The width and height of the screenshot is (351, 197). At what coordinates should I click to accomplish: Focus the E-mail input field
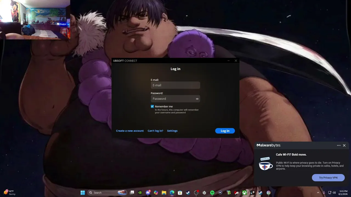[175, 85]
